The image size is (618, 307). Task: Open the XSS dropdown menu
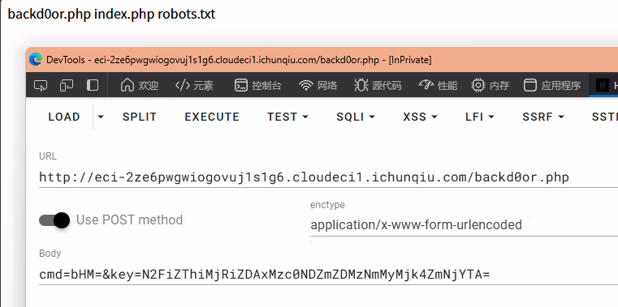point(420,117)
